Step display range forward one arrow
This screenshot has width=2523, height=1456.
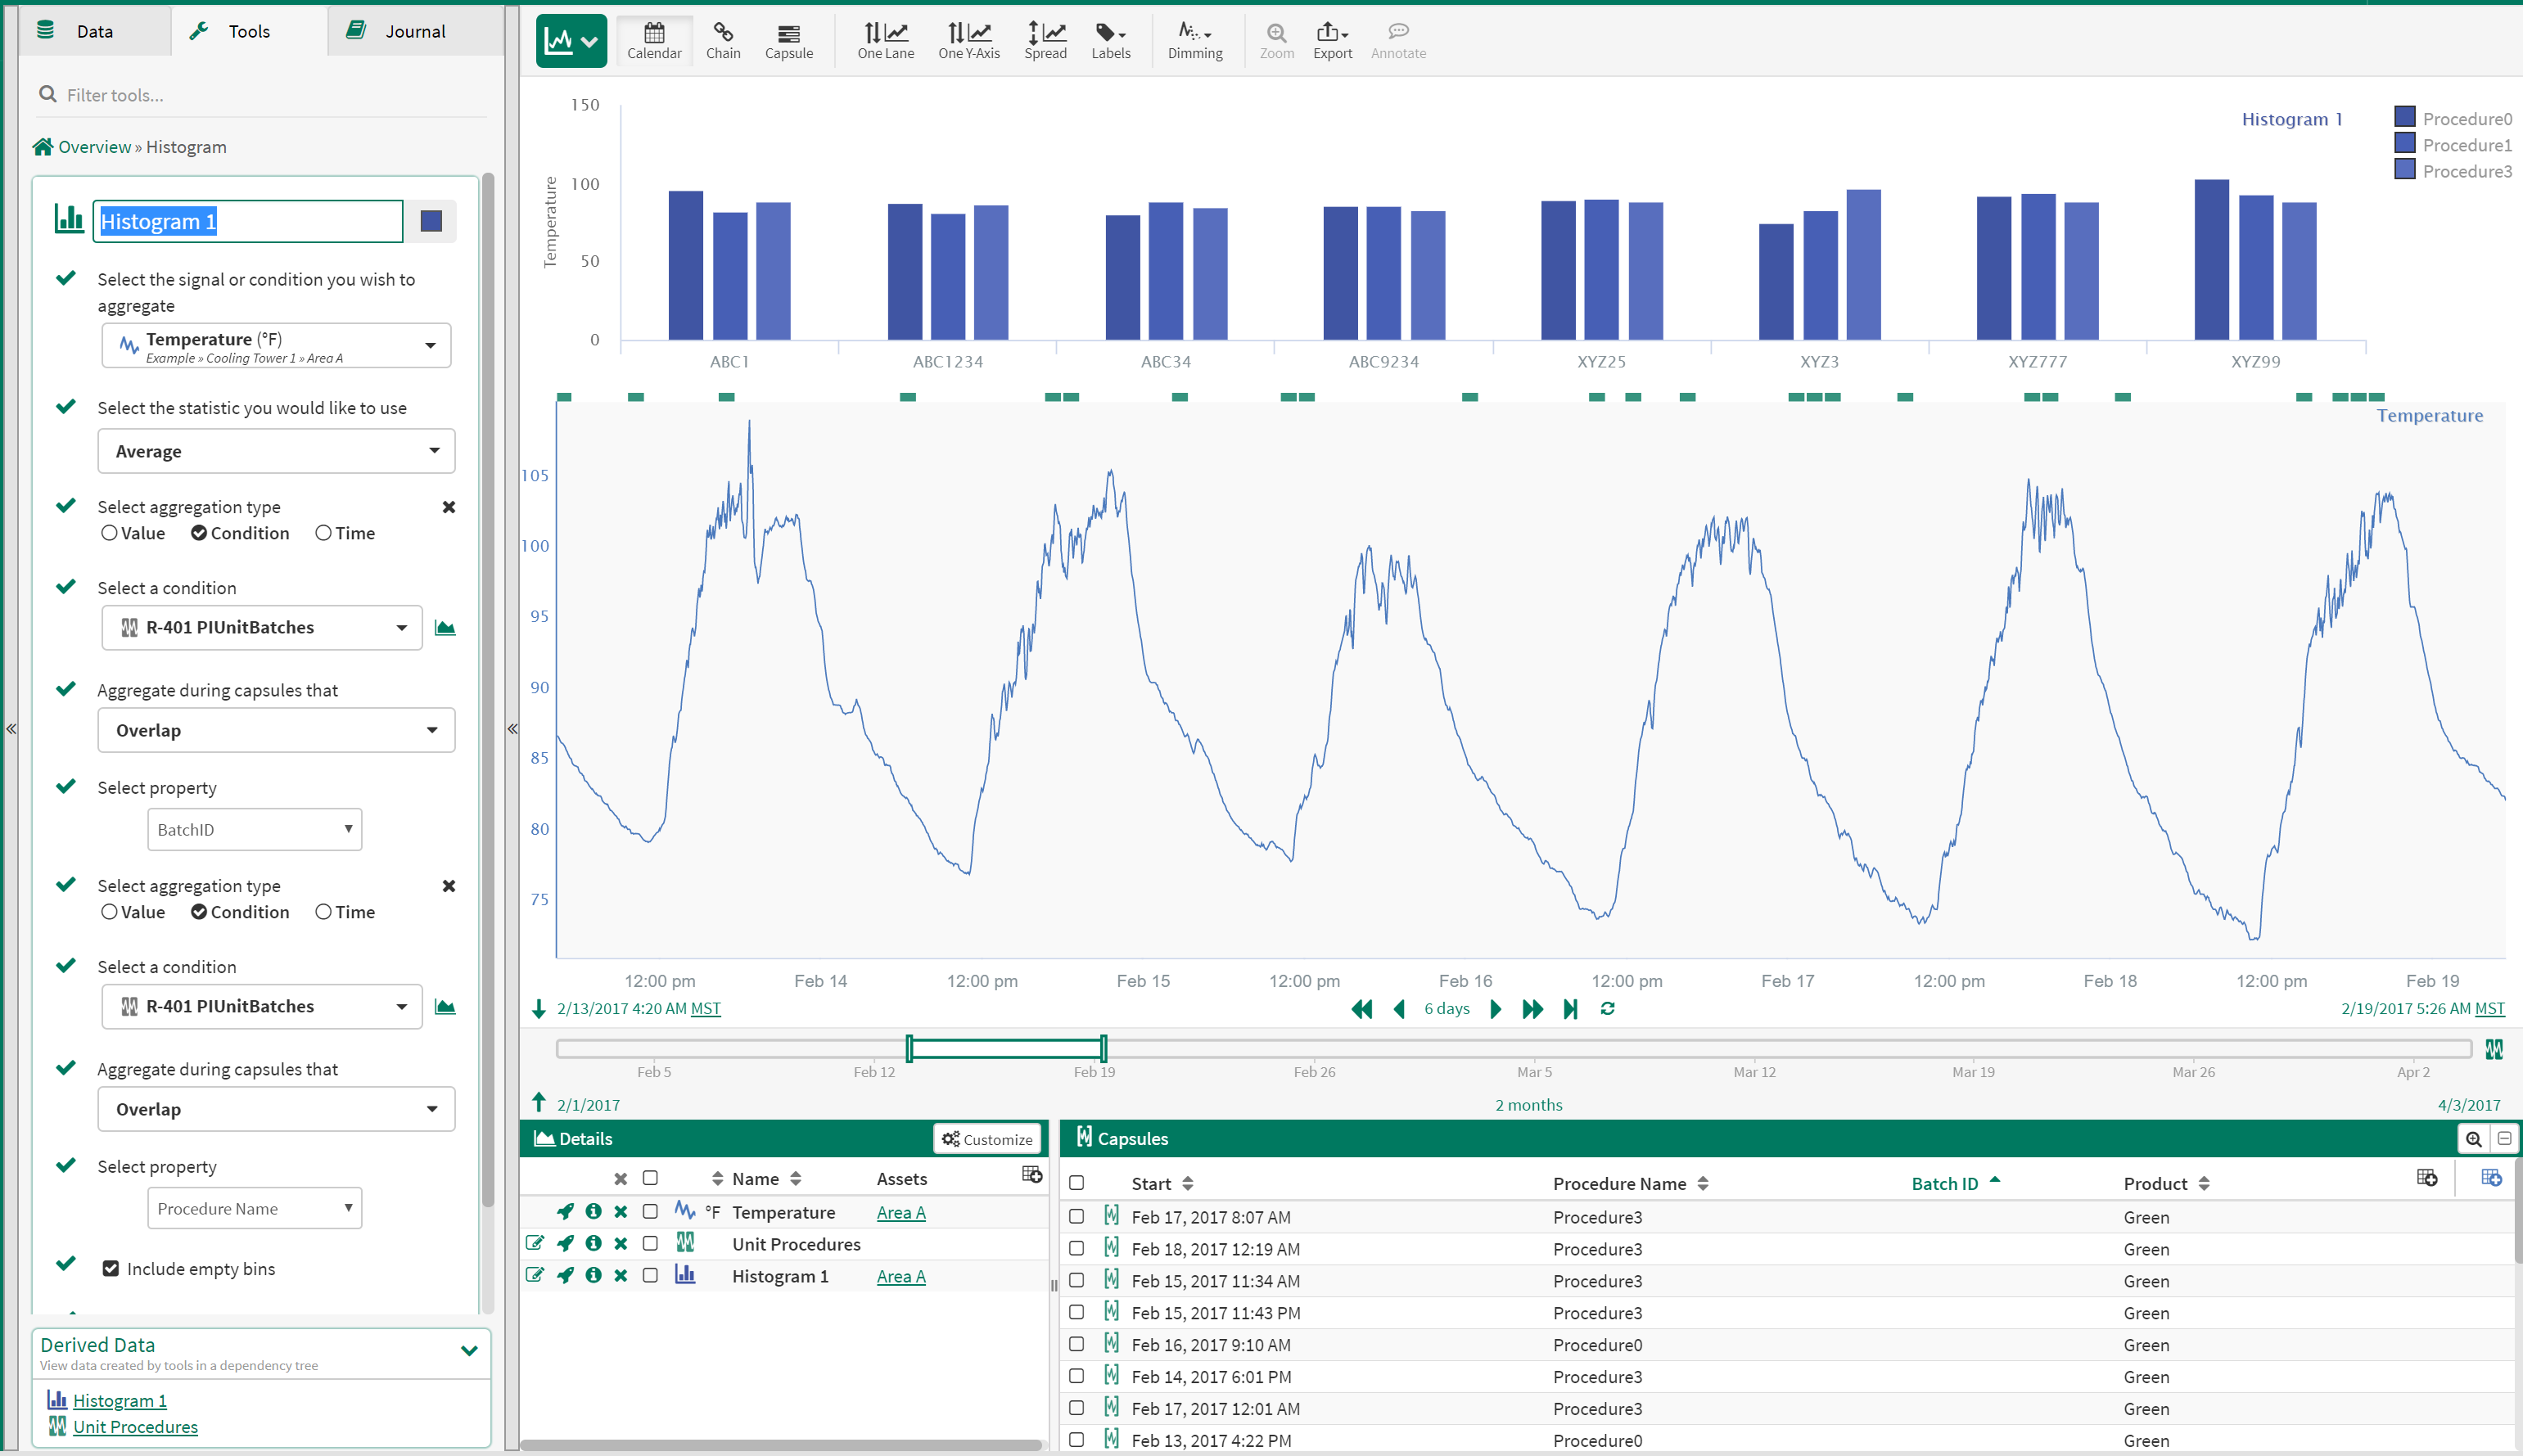[x=1495, y=1008]
